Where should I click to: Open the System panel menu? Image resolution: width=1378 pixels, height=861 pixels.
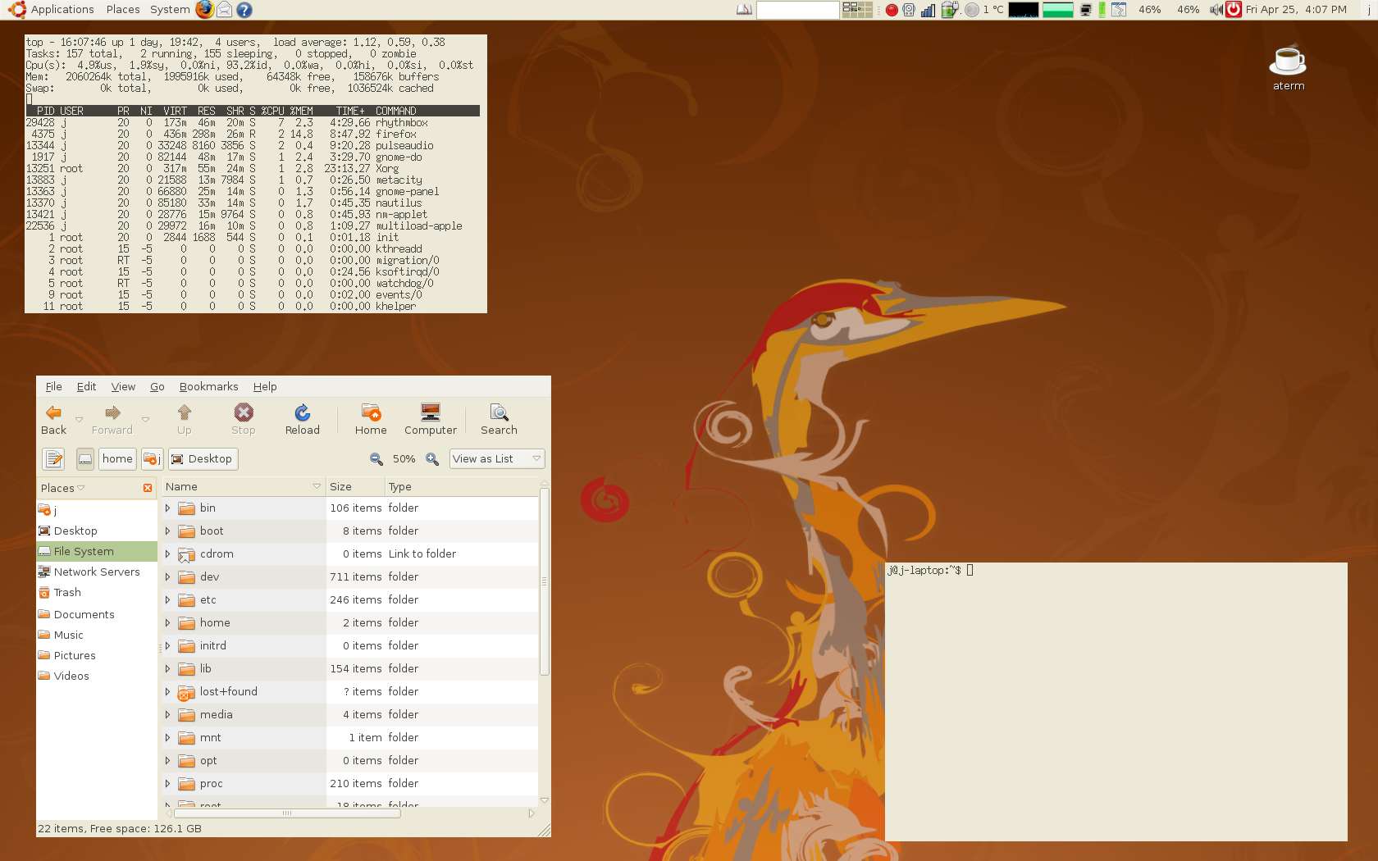coord(170,10)
